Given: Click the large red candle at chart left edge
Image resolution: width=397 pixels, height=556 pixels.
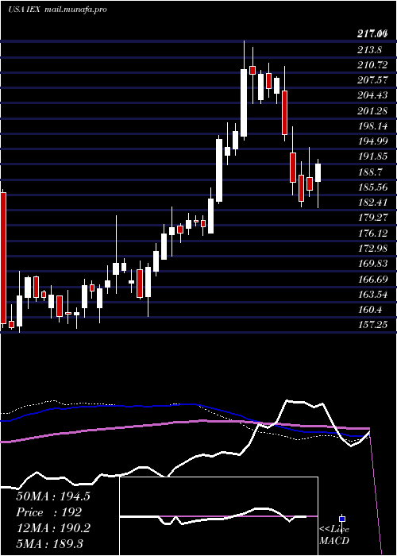Looking at the screenshot, I should click(3, 258).
